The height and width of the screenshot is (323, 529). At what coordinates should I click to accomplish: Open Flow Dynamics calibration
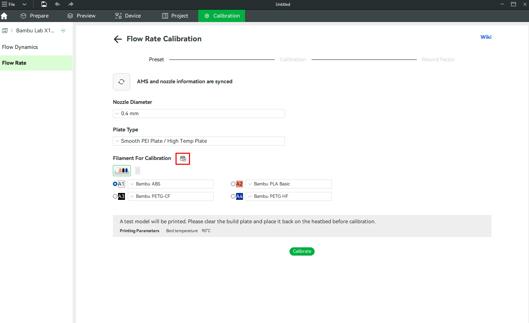click(36, 47)
